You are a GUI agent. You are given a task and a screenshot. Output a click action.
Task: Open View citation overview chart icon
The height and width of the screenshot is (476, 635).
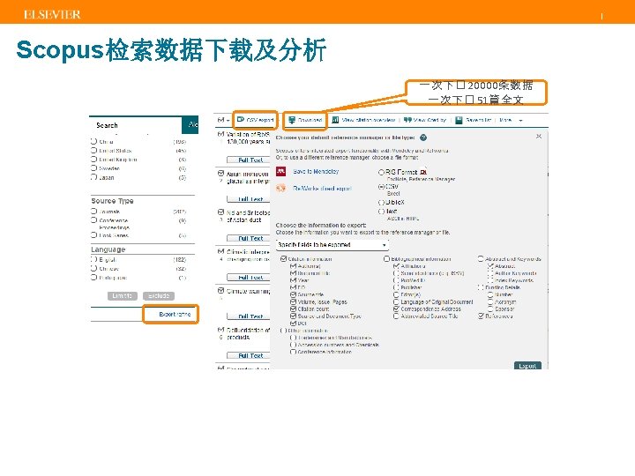(x=335, y=120)
